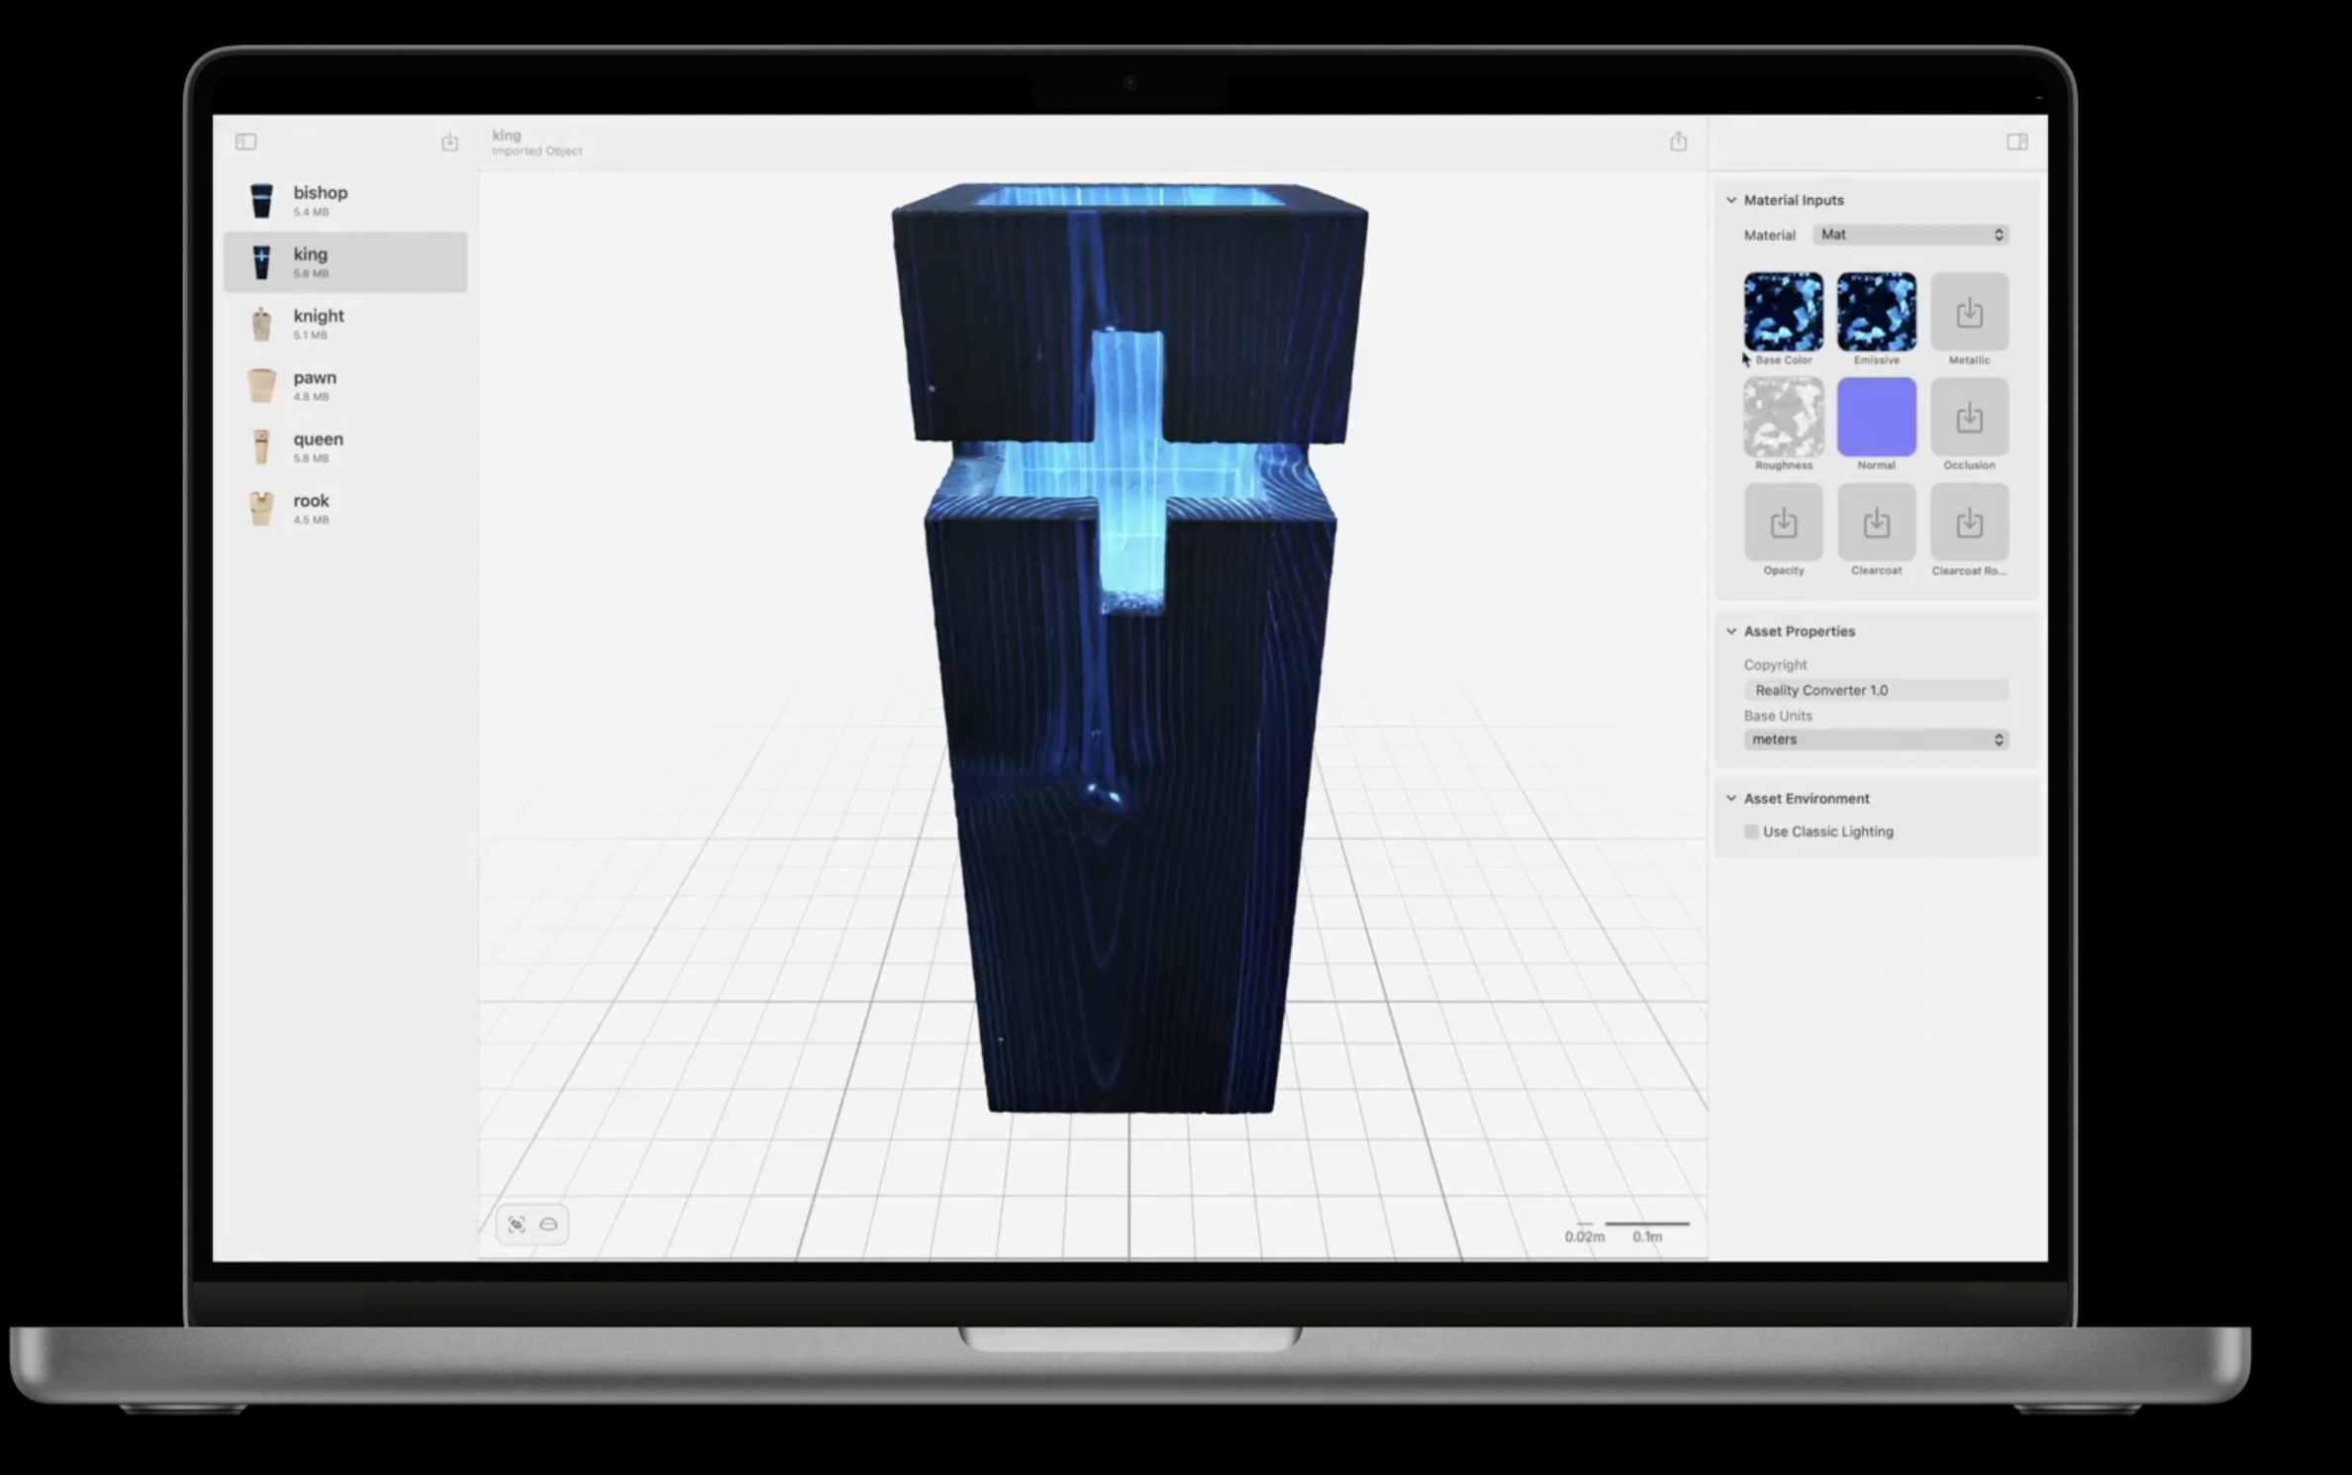Click the Clearcoat texture import slot
The height and width of the screenshot is (1475, 2352).
pyautogui.click(x=1876, y=523)
